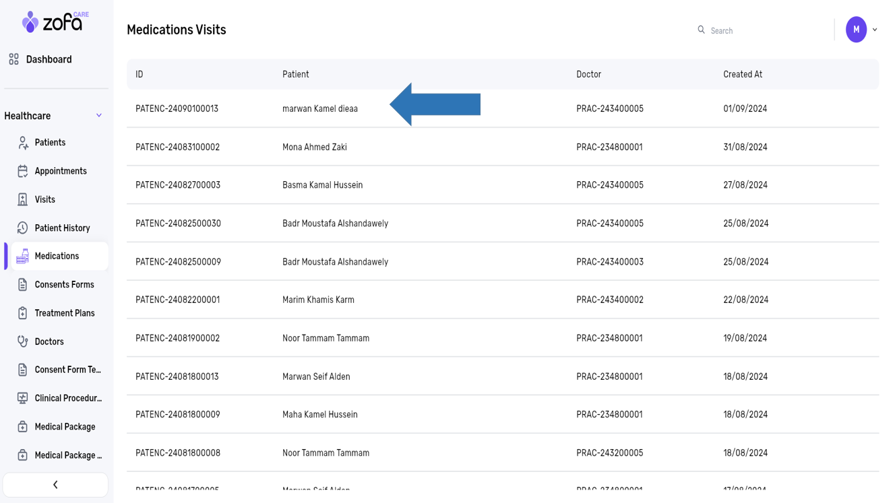Screen dimensions: 895x503
Task: Click the Created At column header
Action: pyautogui.click(x=743, y=75)
